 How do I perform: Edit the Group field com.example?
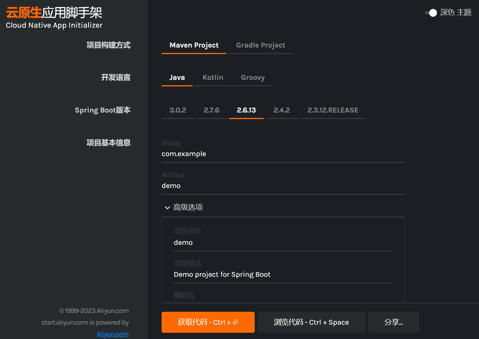[x=283, y=154]
